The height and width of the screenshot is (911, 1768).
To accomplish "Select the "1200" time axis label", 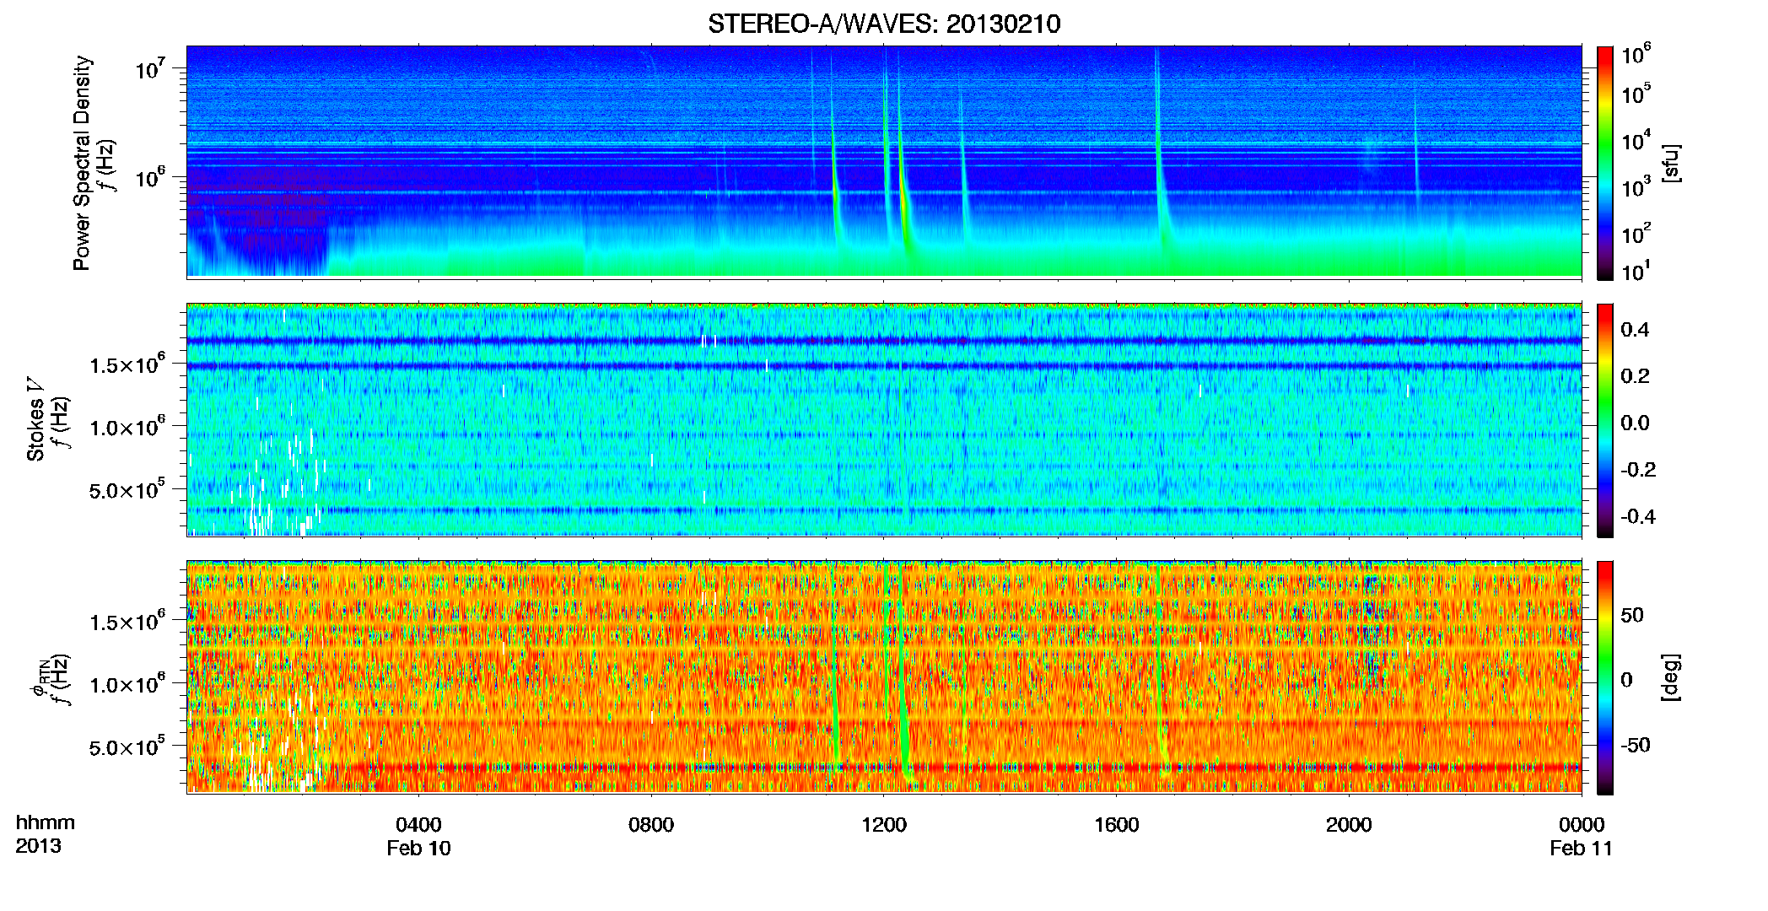I will point(884,825).
